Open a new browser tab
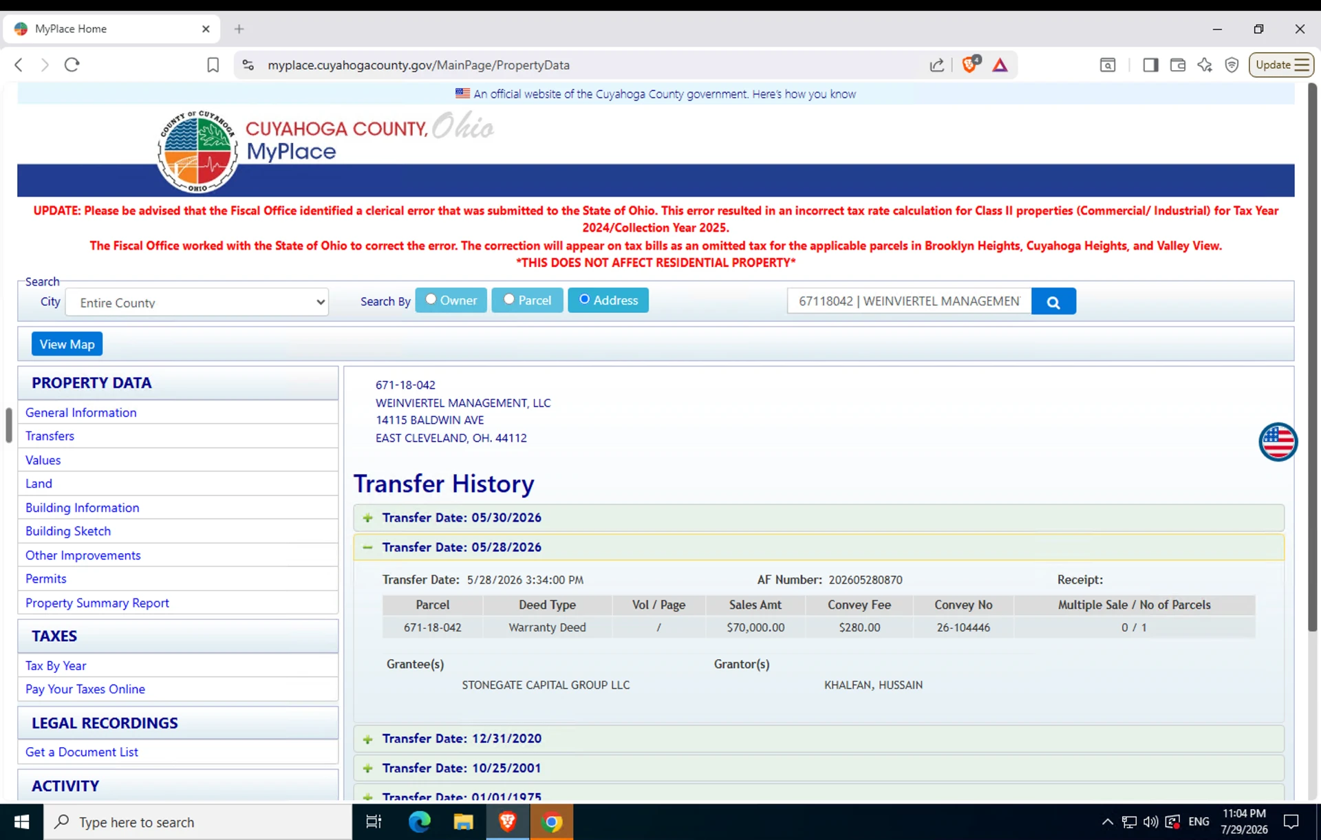Image resolution: width=1321 pixels, height=840 pixels. coord(239,29)
